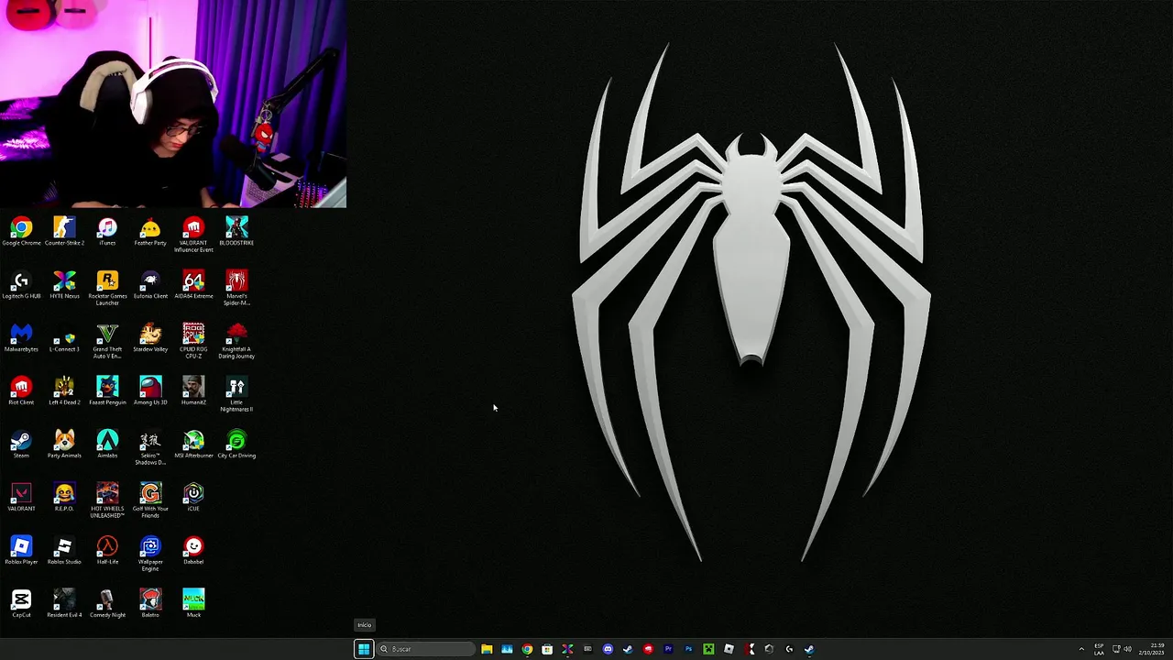
Task: Select the Half-Life desktop icon
Action: 107,550
